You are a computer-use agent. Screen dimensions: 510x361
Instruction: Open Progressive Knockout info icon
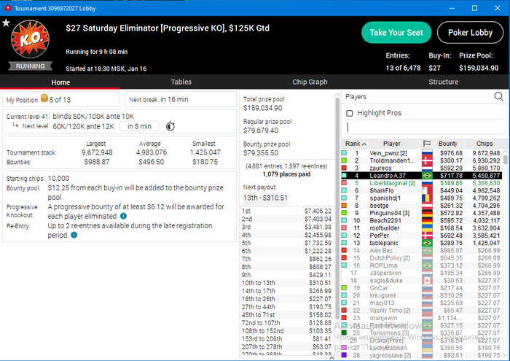coord(123,216)
